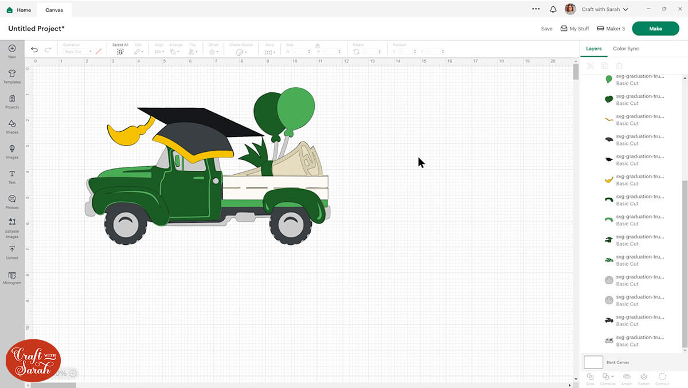
Task: Click the Untitled Project title
Action: click(36, 29)
